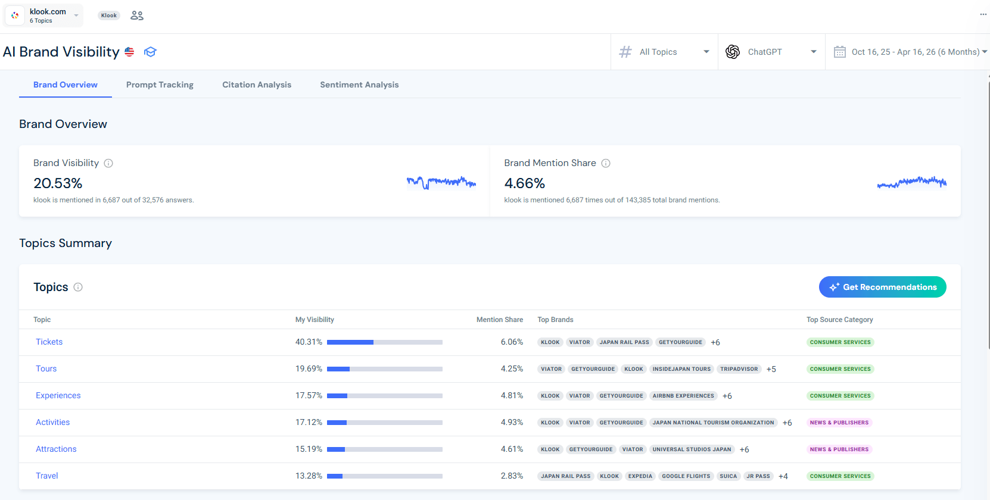
Task: Expand +6 more brands in Experiences row
Action: tap(727, 396)
